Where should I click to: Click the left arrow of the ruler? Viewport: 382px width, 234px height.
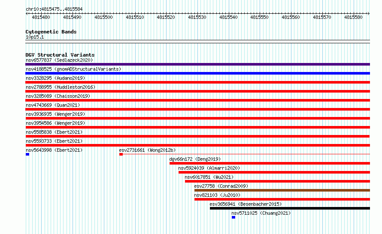click(x=27, y=13)
